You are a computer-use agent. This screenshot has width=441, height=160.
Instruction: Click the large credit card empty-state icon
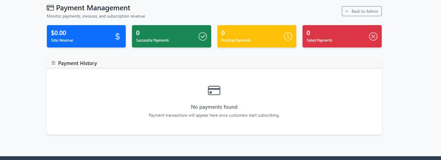click(214, 90)
